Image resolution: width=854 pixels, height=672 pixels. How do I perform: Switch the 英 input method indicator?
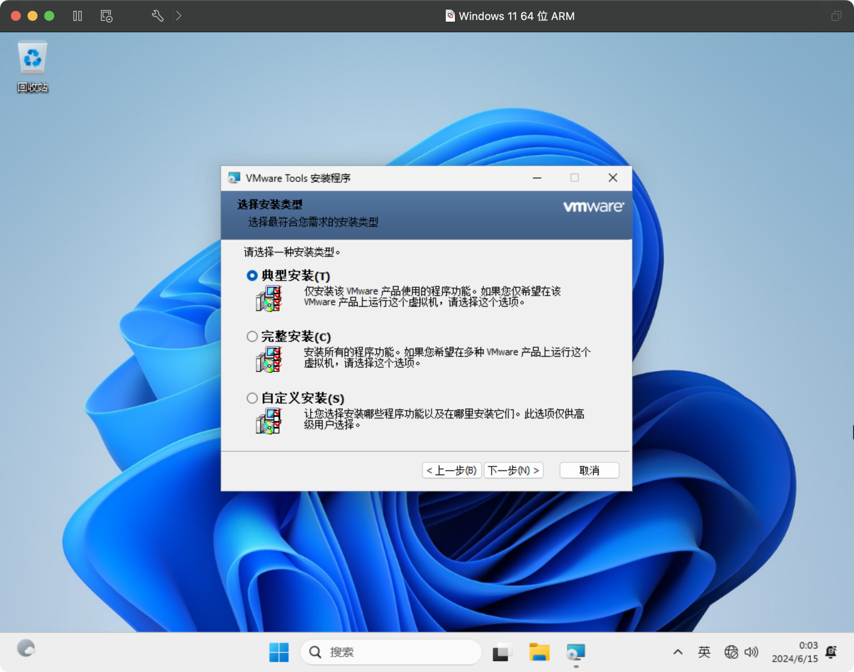[x=704, y=652]
